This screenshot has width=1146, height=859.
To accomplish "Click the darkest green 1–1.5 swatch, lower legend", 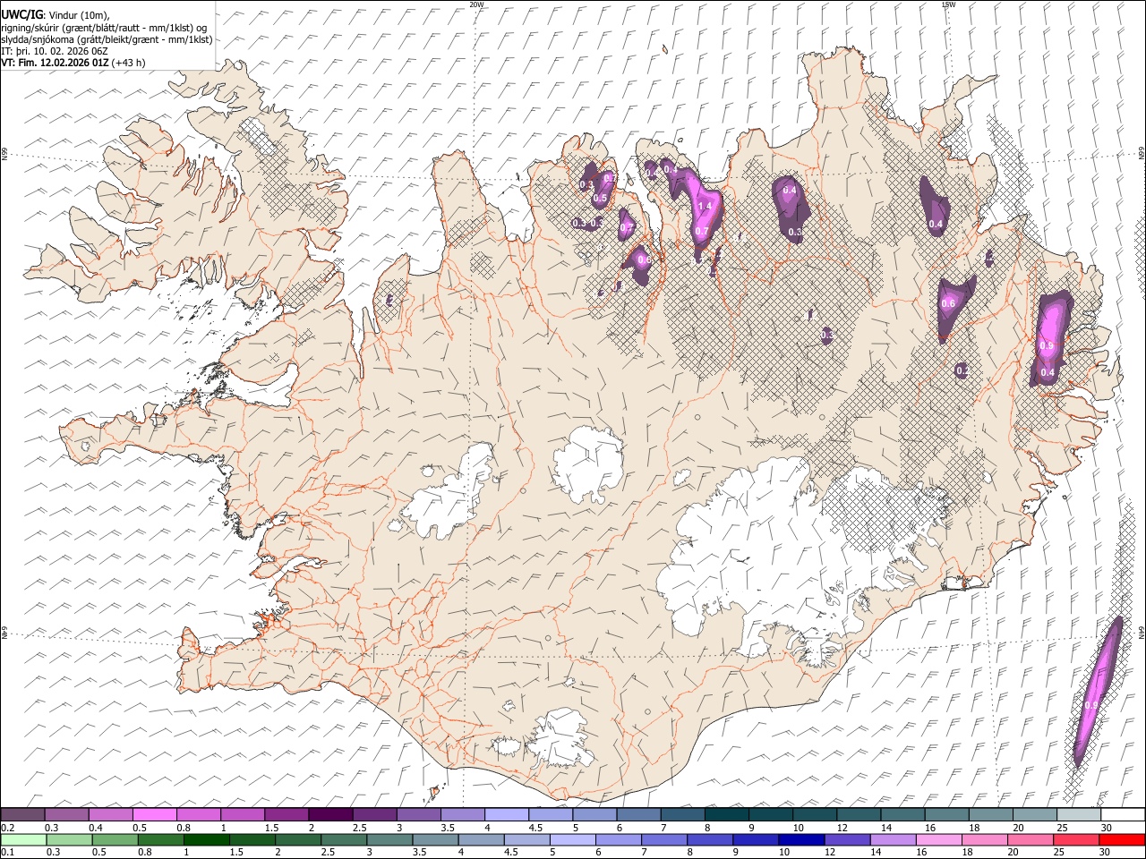I will point(207,840).
